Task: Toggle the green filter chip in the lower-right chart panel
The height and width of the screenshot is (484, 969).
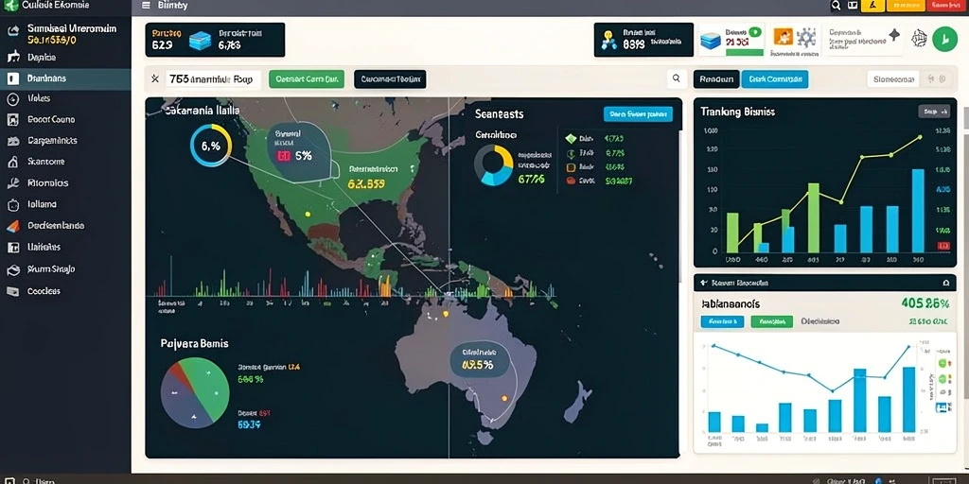Action: pos(772,321)
